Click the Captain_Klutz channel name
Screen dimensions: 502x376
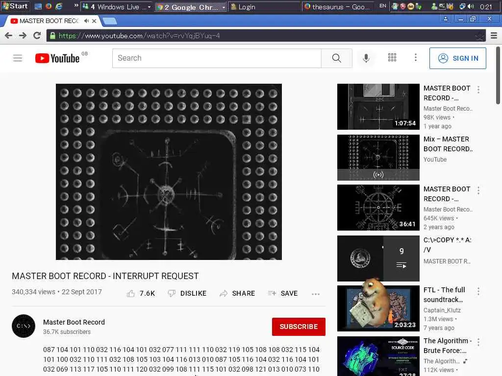[442, 310]
